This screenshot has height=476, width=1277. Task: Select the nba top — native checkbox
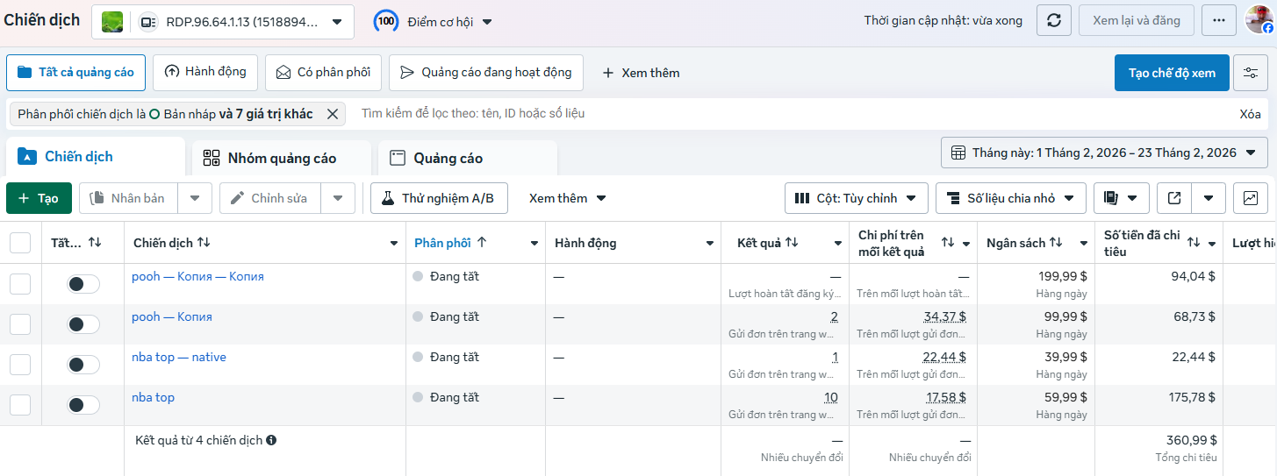click(x=20, y=365)
